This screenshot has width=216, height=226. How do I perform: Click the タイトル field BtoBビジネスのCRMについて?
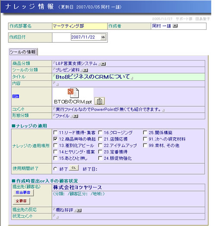coord(128,77)
